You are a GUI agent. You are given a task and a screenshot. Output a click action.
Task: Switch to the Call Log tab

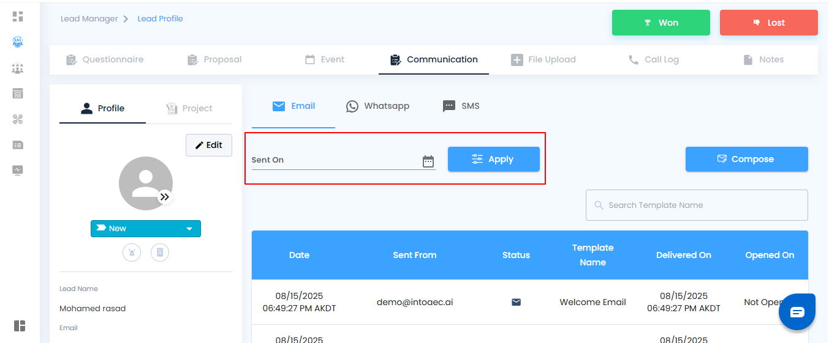[x=653, y=59]
